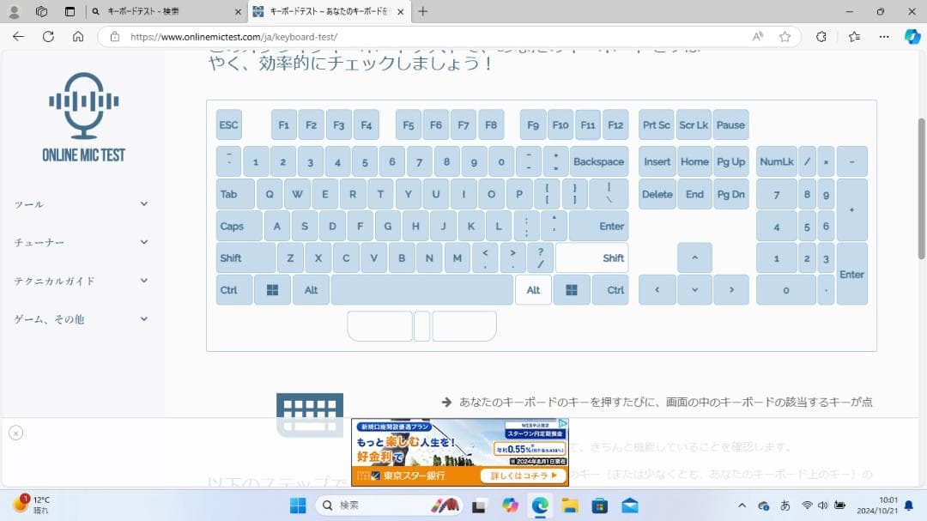This screenshot has height=521, width=927.
Task: Toggle the Caps Lock key on the virtual keyboard
Action: click(238, 225)
